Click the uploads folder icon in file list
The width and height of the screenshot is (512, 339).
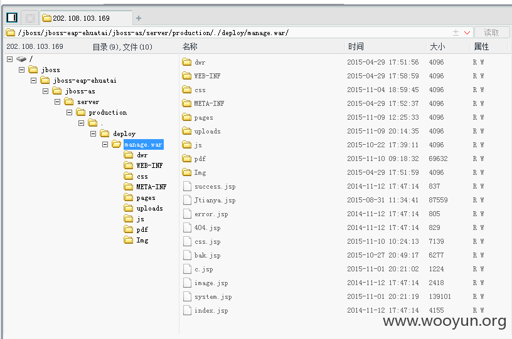coord(187,131)
